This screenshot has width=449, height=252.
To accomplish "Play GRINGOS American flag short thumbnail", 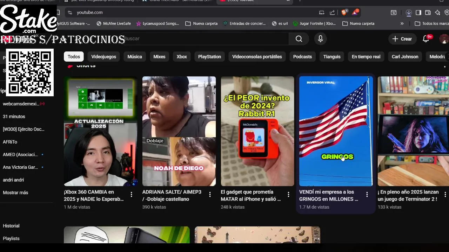I will (x=336, y=131).
